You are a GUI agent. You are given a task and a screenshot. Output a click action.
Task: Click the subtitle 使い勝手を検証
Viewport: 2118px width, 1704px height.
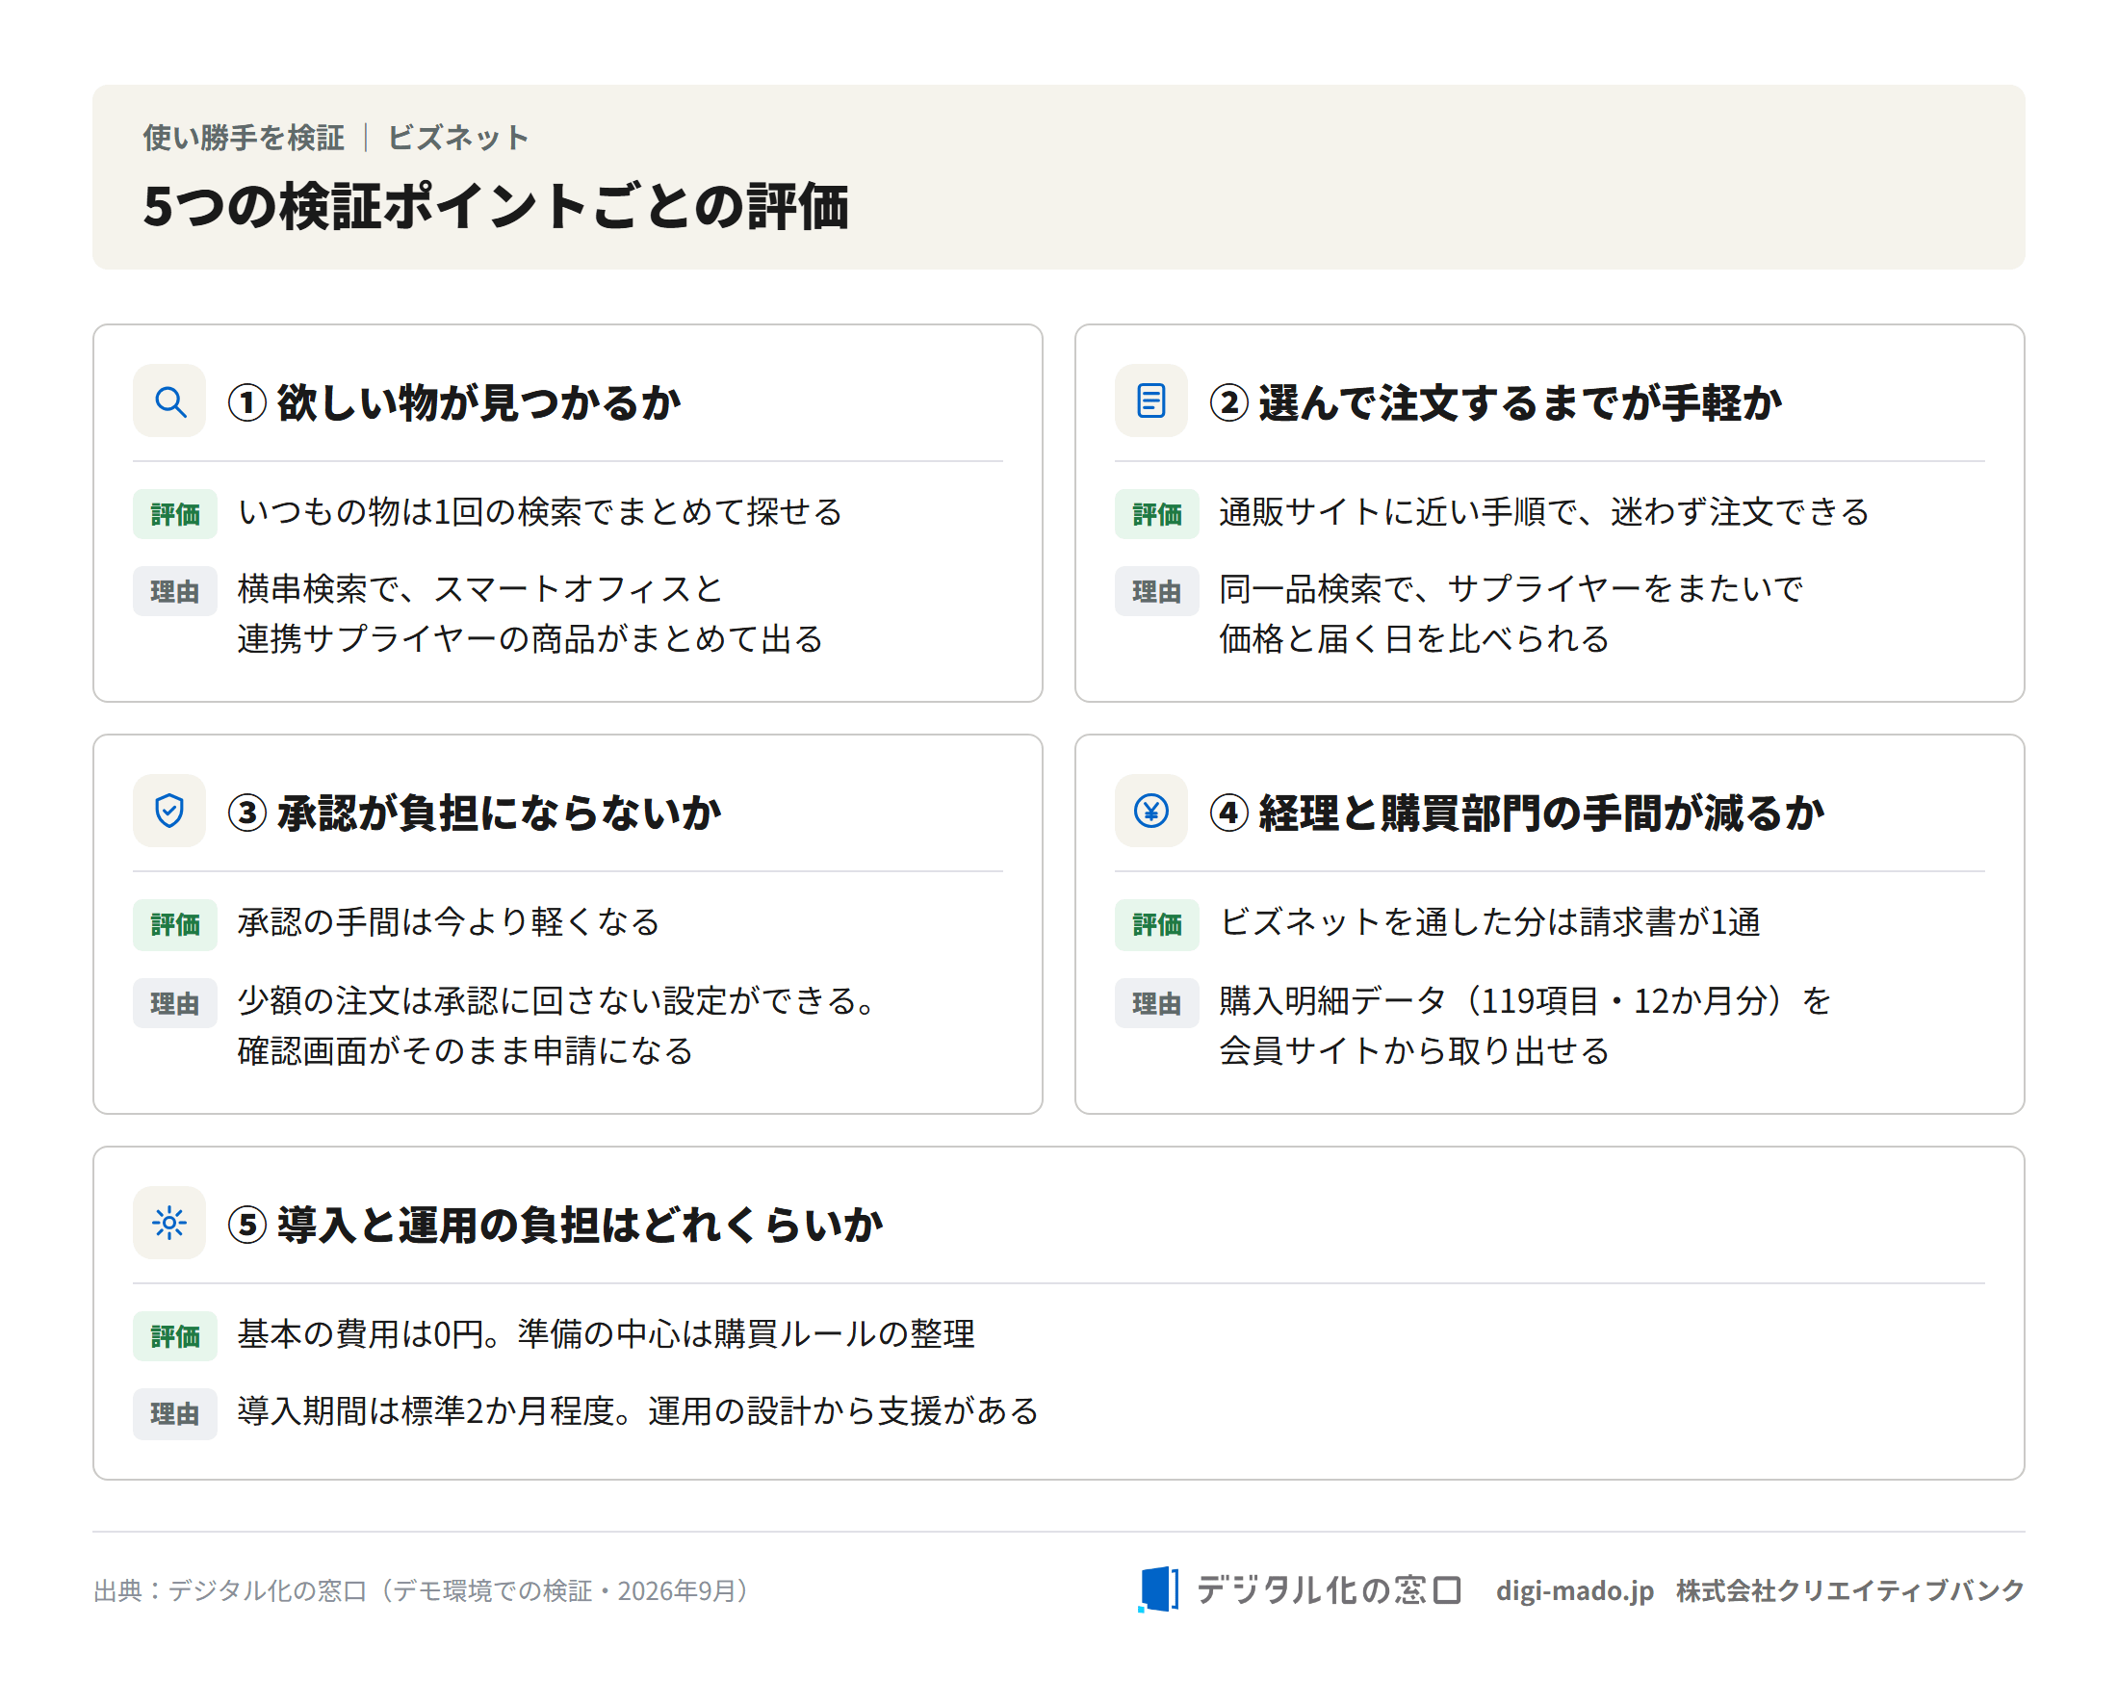tap(244, 138)
